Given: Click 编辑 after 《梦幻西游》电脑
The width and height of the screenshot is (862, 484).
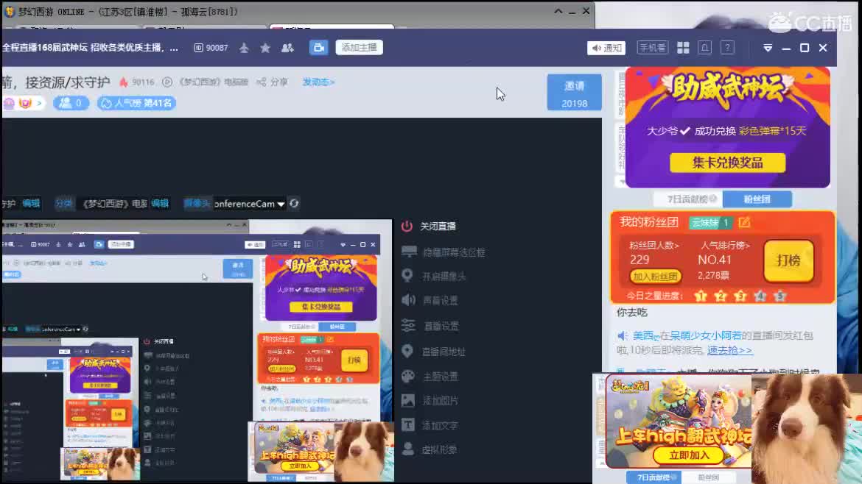Looking at the screenshot, I should 160,204.
